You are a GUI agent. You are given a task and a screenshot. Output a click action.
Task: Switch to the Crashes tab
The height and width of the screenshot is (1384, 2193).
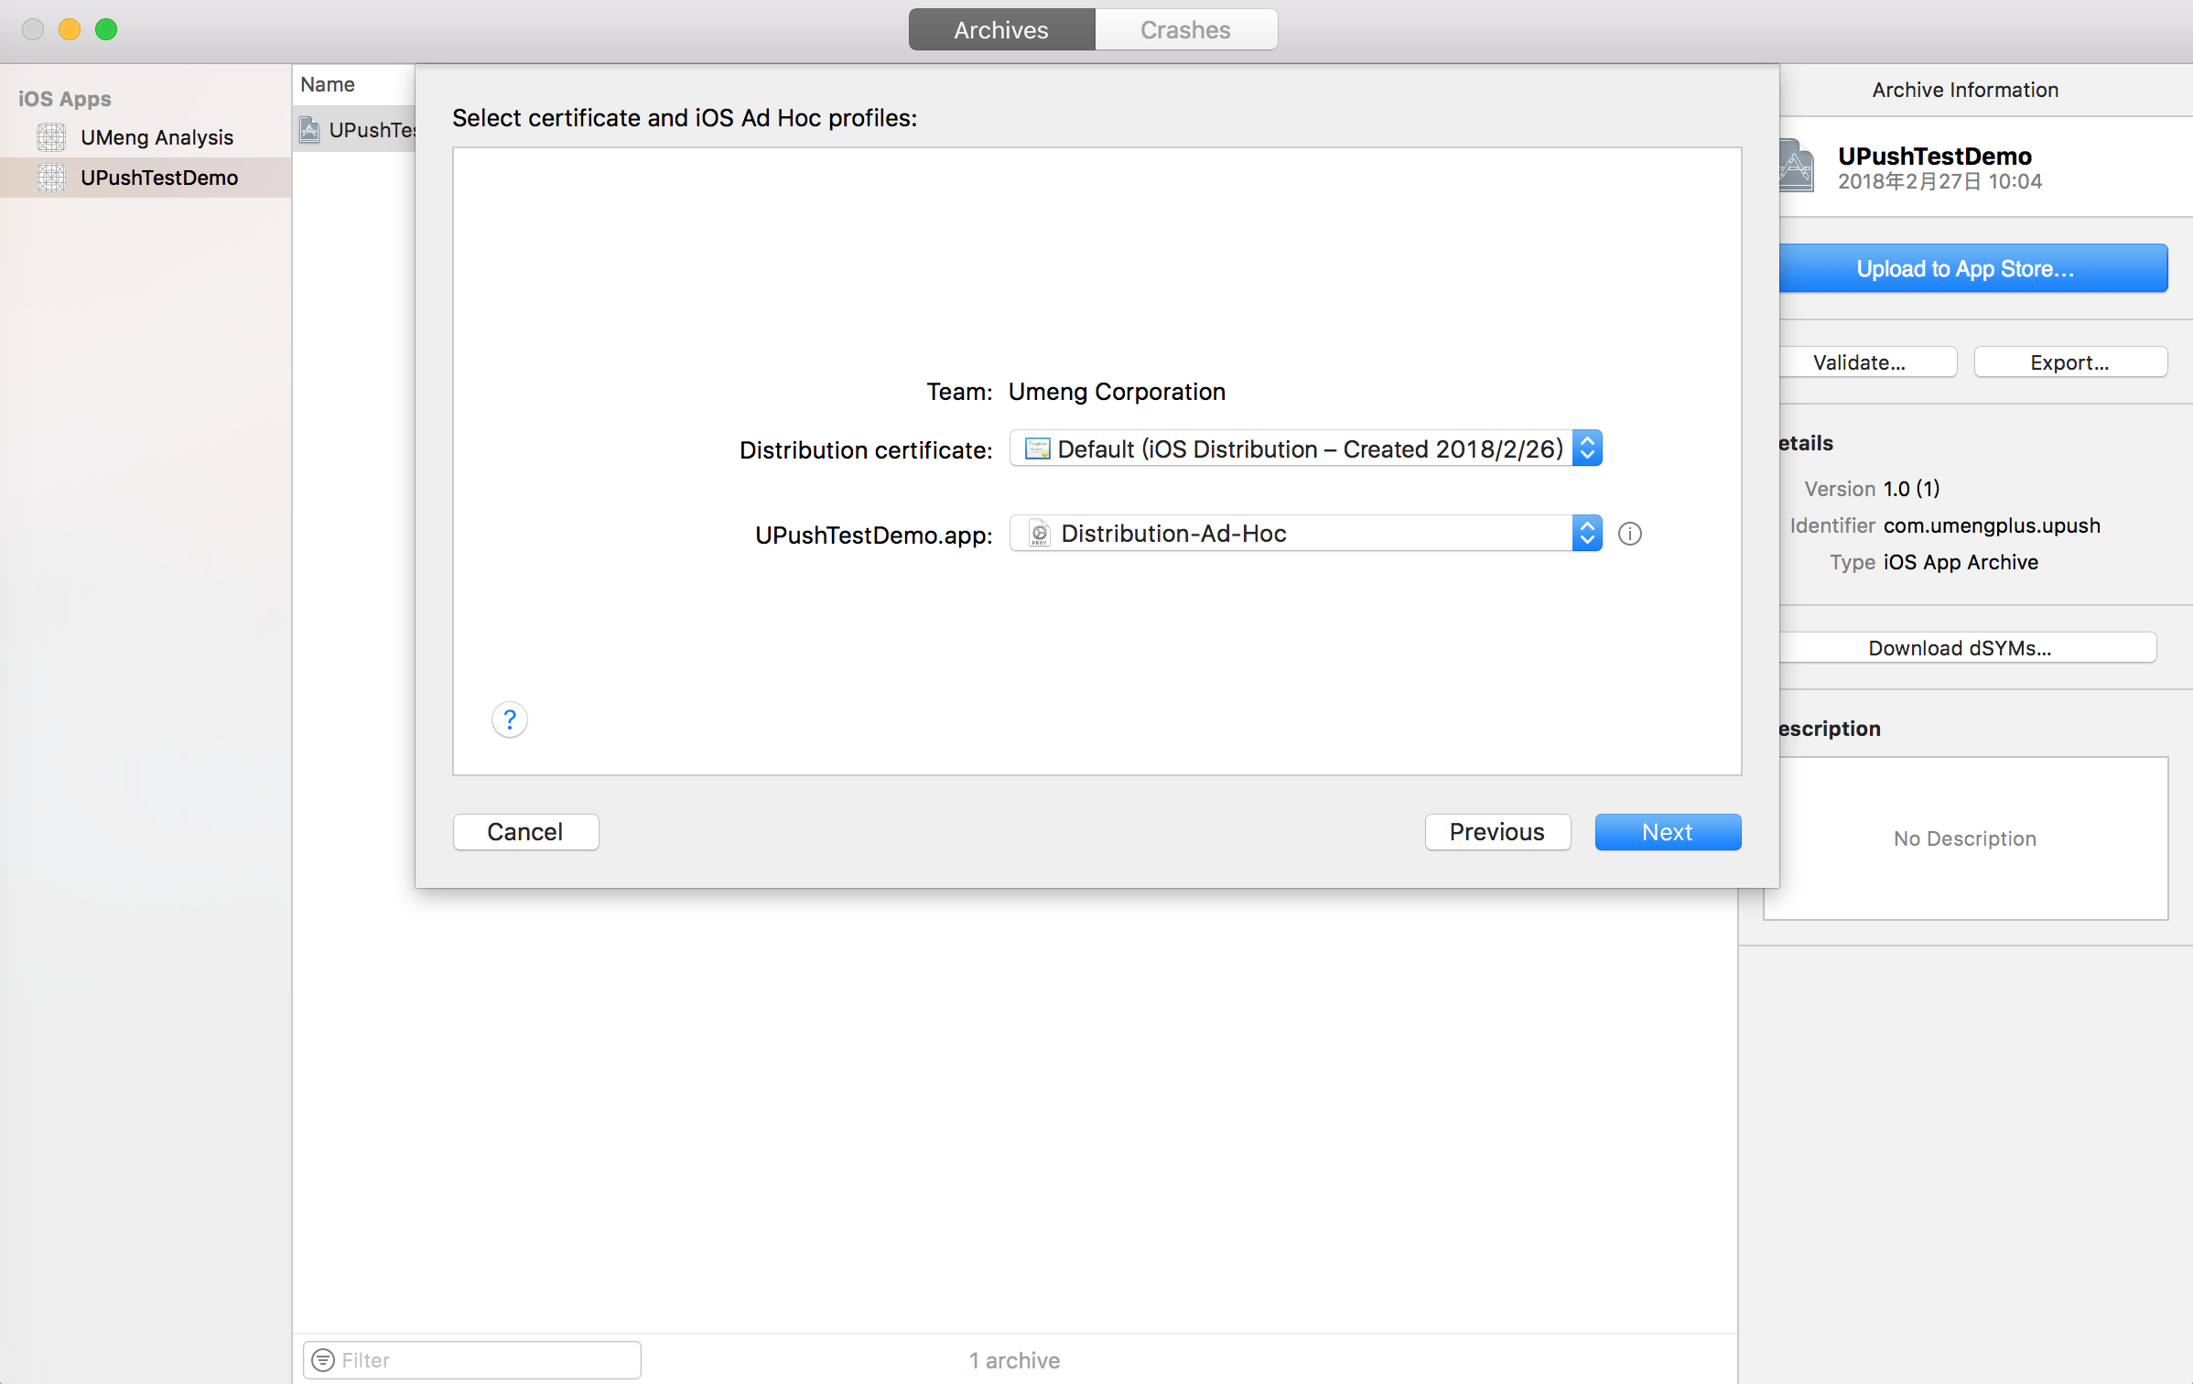point(1185,29)
